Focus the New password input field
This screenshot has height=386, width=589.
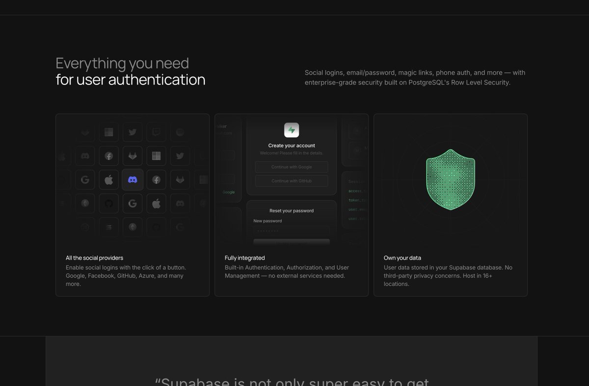tap(292, 231)
